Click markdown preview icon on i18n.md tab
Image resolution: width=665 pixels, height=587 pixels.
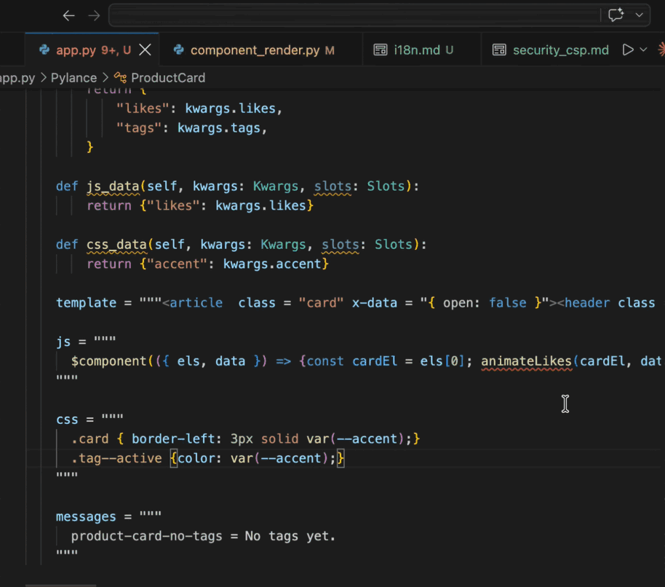(381, 50)
